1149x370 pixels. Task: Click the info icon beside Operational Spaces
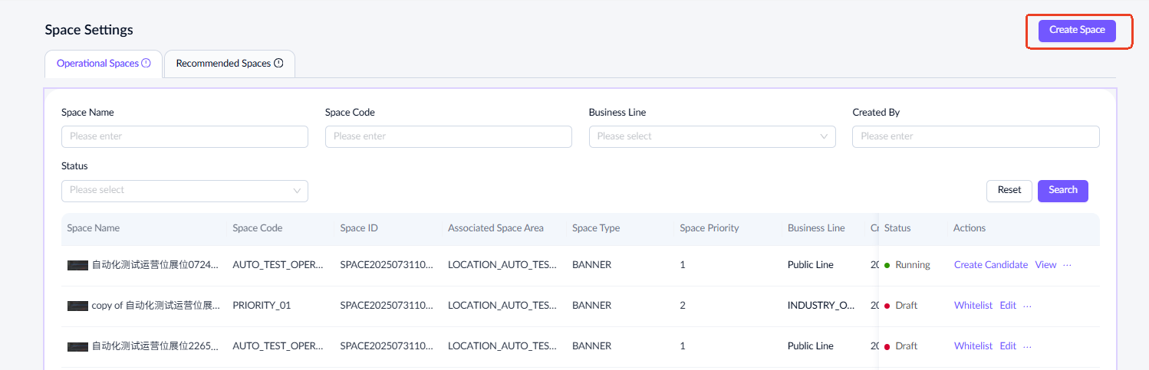[x=146, y=64]
